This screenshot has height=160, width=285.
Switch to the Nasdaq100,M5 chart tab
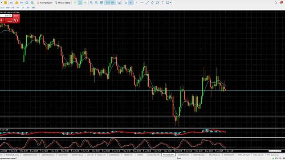pyautogui.click(x=153, y=155)
